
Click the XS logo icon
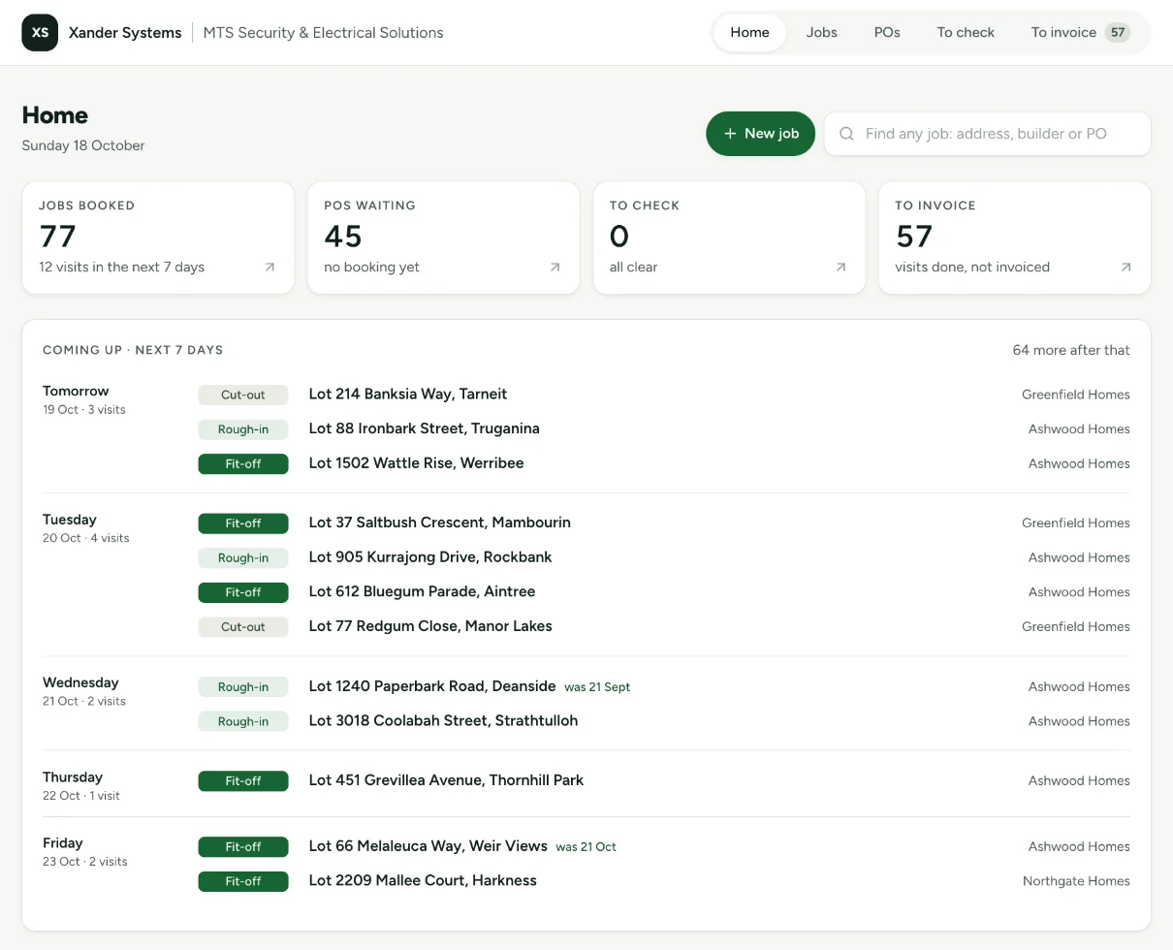(x=40, y=33)
